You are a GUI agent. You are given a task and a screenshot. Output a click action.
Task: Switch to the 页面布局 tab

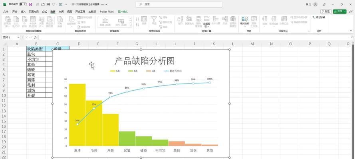[x=34, y=12]
